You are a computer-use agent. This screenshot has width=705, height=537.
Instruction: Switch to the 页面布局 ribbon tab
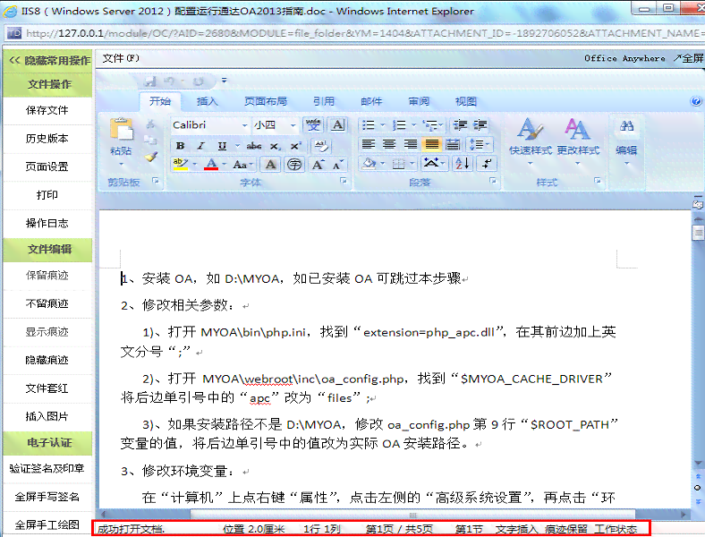(x=266, y=101)
